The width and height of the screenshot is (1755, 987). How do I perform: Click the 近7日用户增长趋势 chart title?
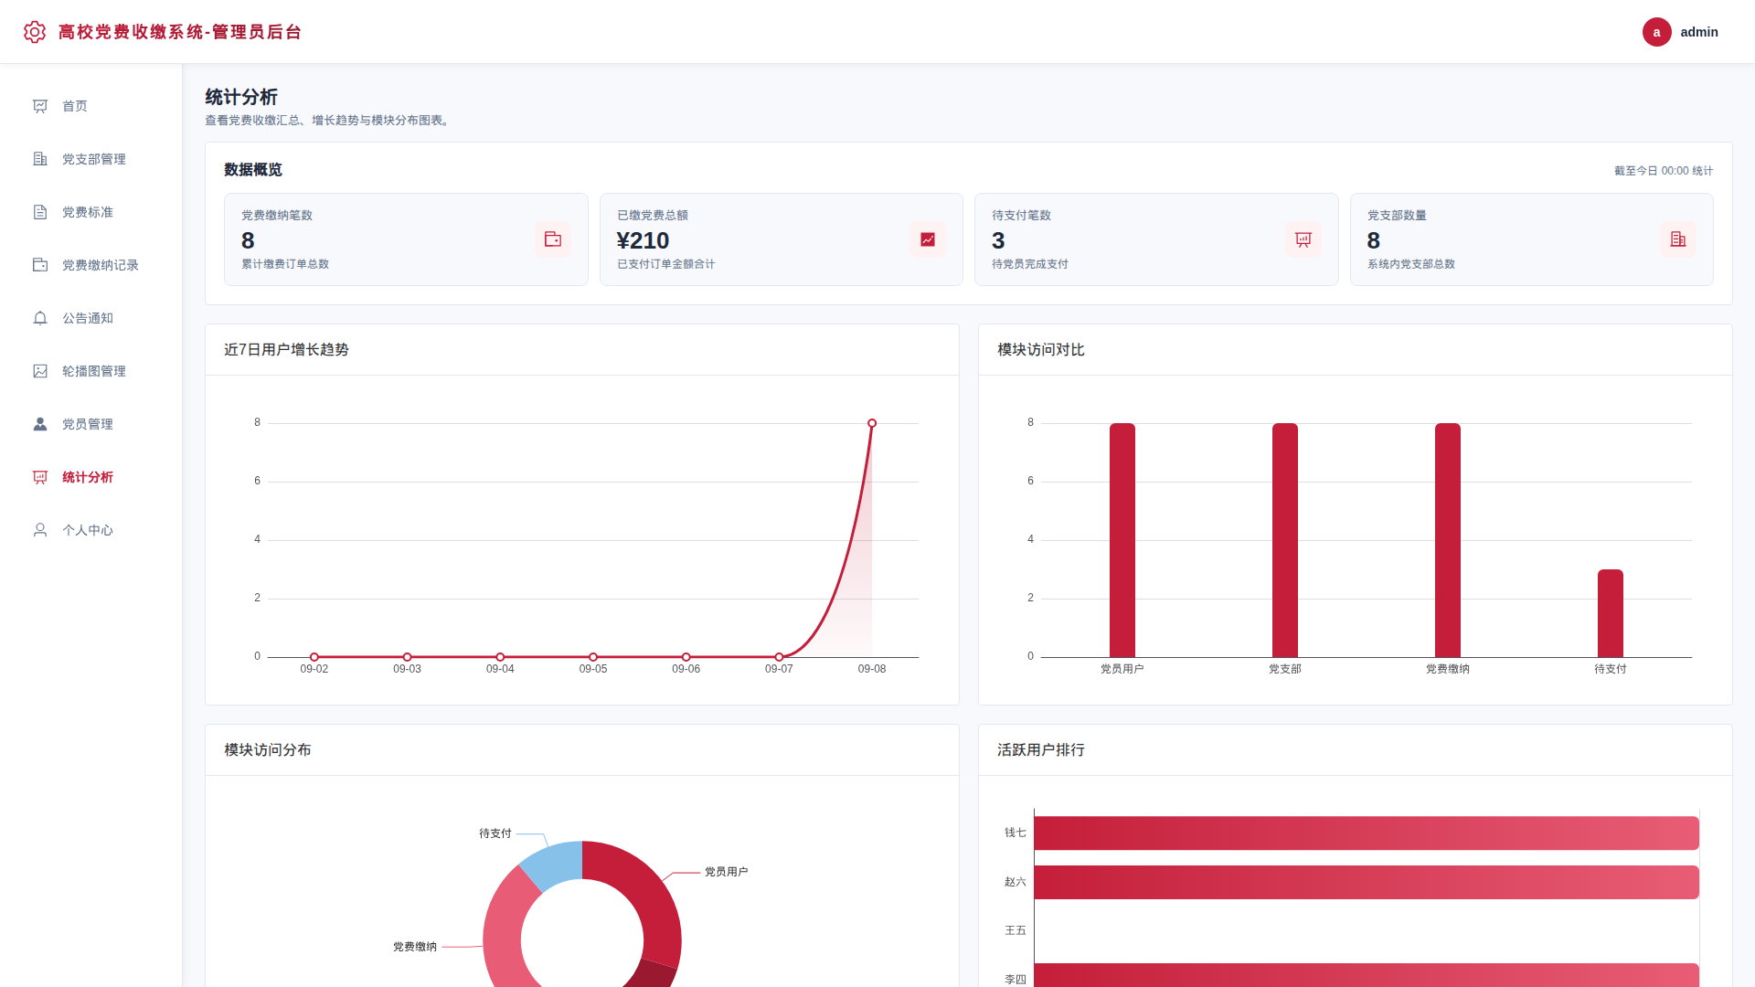pyautogui.click(x=286, y=350)
